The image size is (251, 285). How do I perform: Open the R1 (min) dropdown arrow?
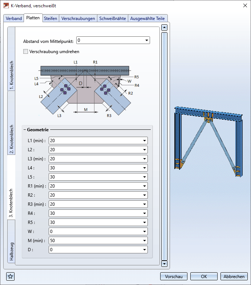click(x=145, y=186)
